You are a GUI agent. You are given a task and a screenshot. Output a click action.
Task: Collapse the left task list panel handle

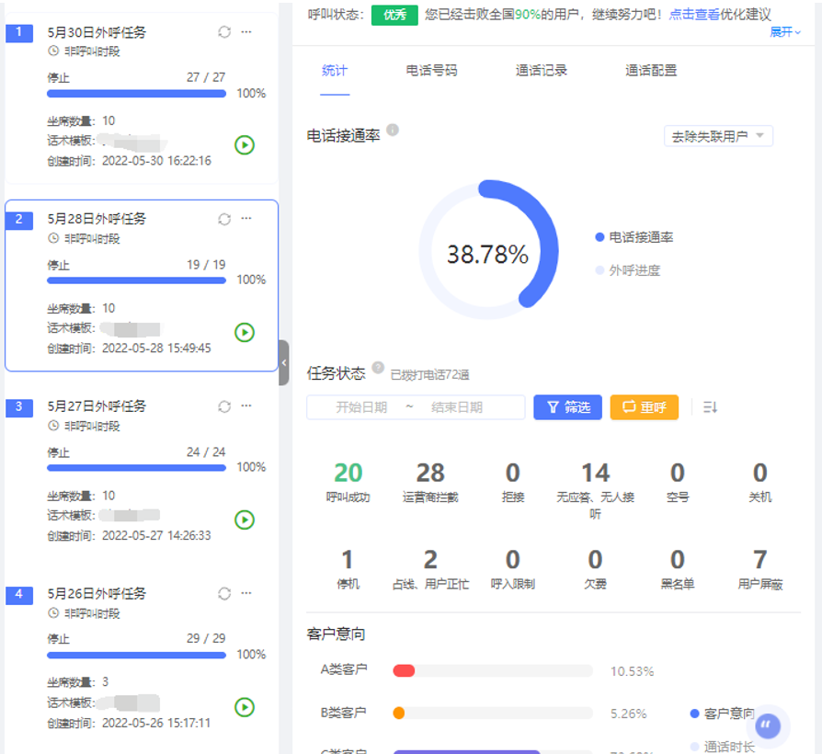[284, 362]
